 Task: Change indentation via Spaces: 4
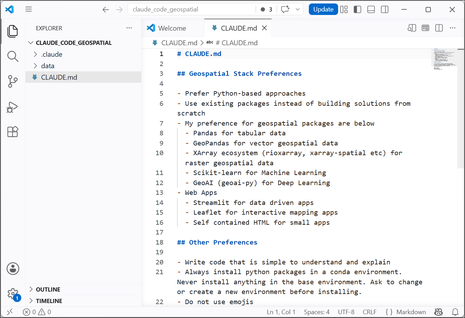[317, 312]
